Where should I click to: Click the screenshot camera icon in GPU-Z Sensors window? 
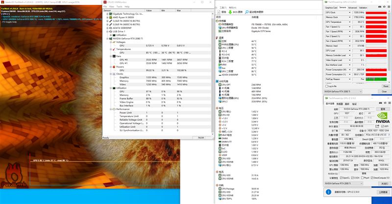click(x=380, y=7)
